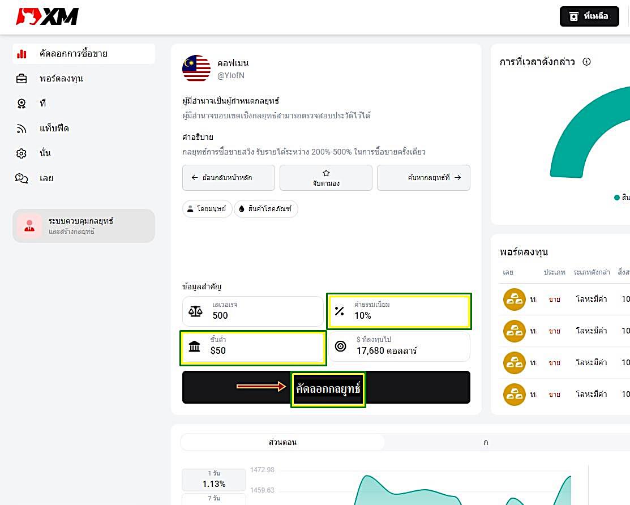The image size is (630, 505).
Task: Open คัดลอกการซื้อขาย in the sidebar
Action: click(x=84, y=54)
